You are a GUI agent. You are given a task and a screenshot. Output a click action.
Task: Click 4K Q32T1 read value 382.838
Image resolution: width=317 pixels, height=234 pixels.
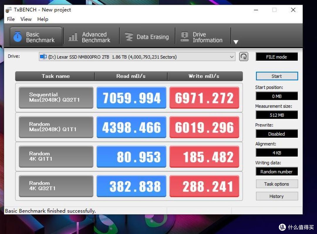[x=131, y=186]
